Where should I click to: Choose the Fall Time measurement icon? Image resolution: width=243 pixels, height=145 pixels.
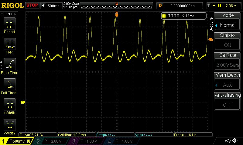point(9,84)
